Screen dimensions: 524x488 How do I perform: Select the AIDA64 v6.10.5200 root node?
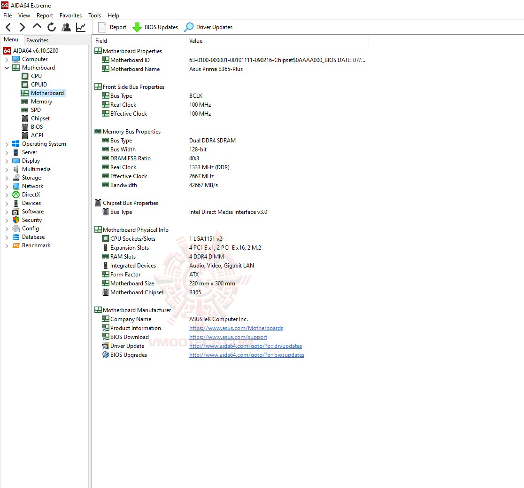coord(36,51)
